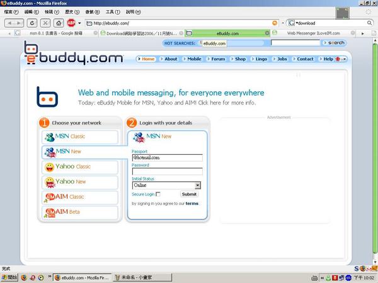Viewport: 378px width, 283px height.
Task: Open the Shop navigation item
Action: coord(238,59)
